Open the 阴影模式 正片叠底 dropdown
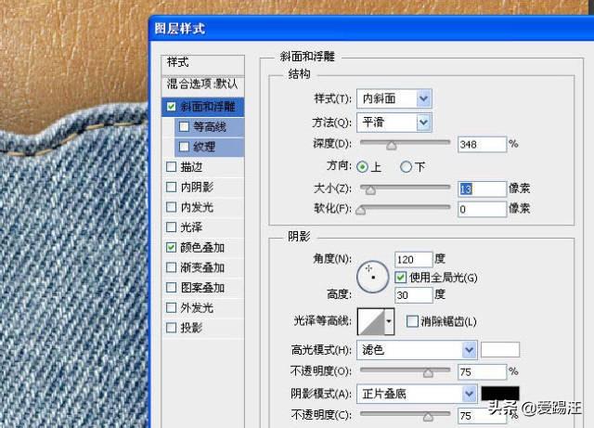Viewport: 594px width, 428px height. pyautogui.click(x=417, y=394)
